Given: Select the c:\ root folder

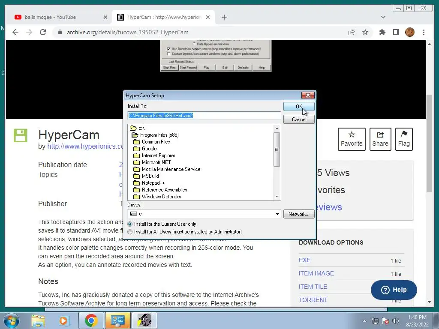Looking at the screenshot, I should pyautogui.click(x=138, y=128).
